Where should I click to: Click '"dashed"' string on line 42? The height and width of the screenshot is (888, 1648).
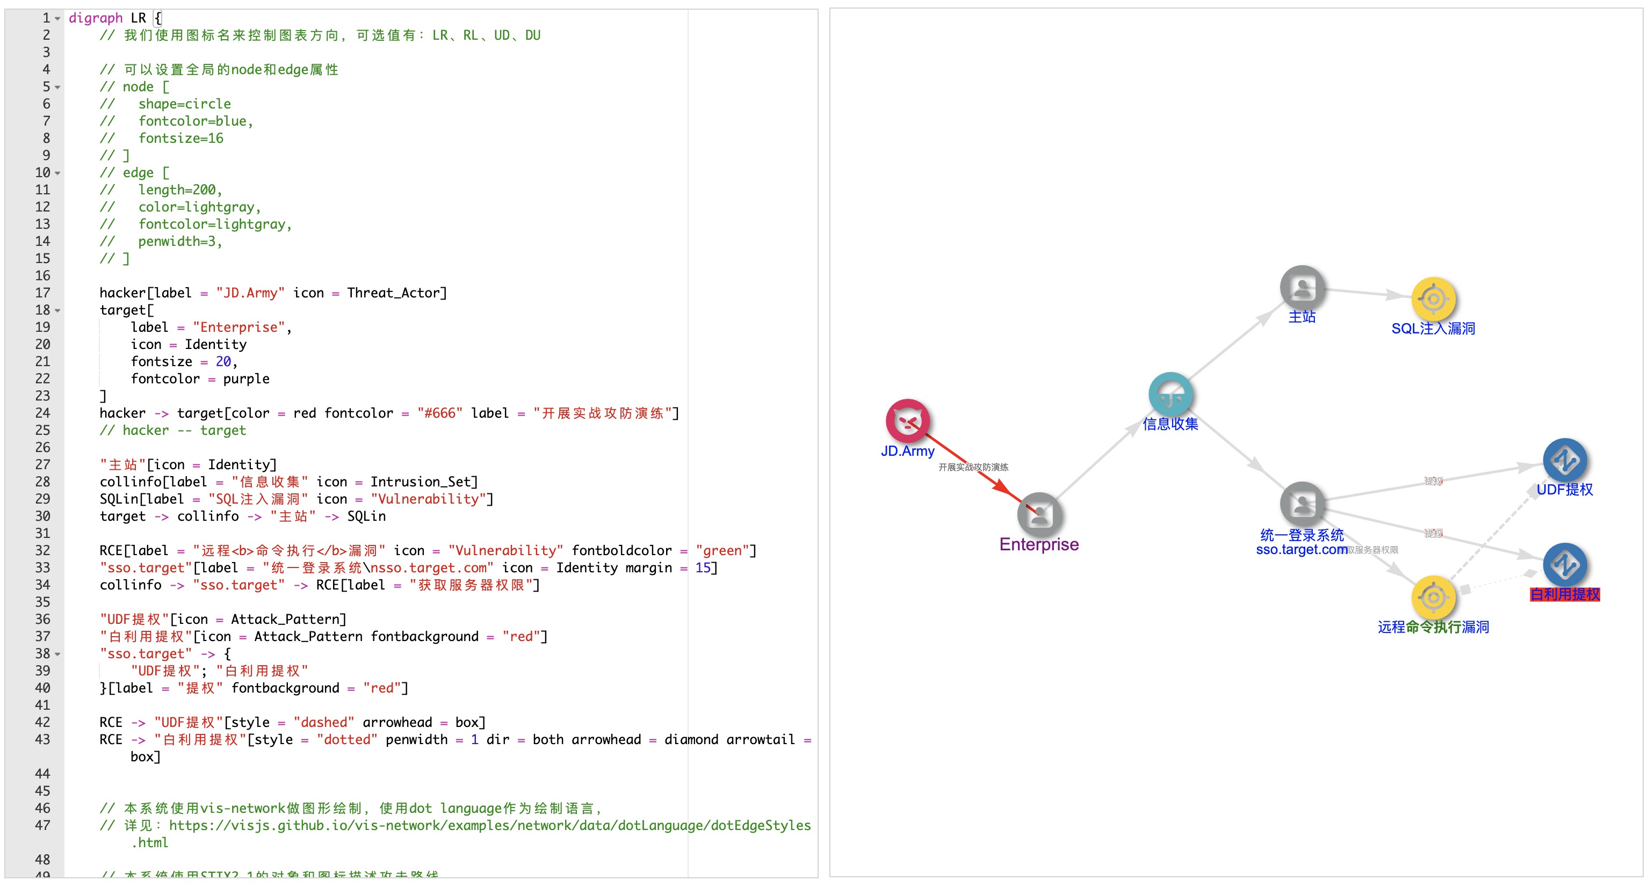(x=324, y=723)
